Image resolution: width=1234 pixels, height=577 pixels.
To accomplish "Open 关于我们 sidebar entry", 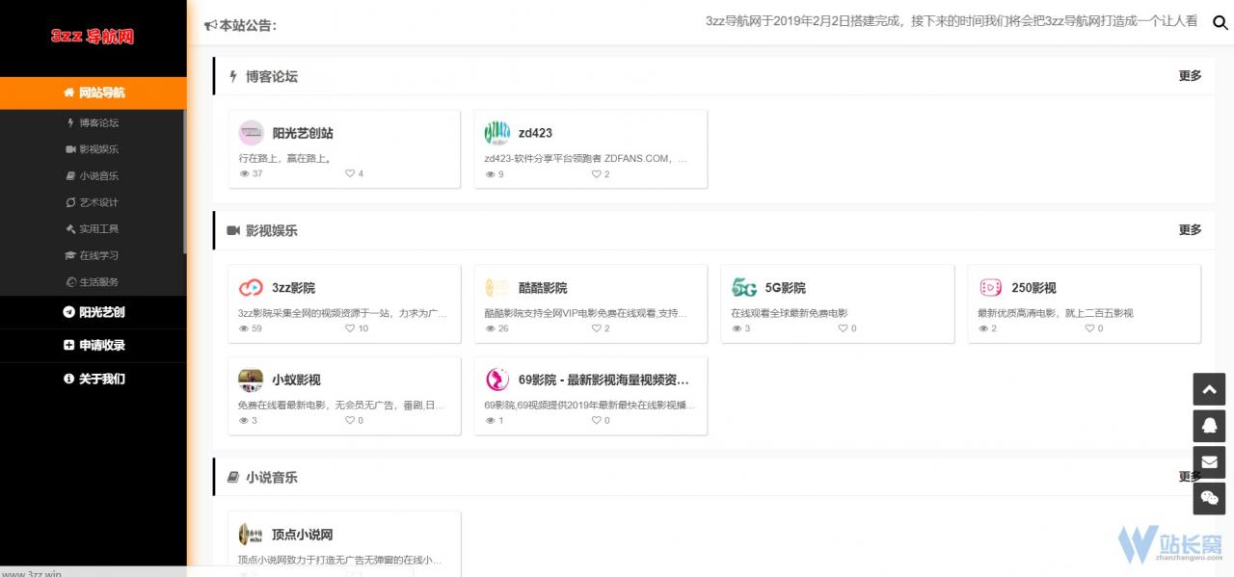I will pyautogui.click(x=93, y=379).
